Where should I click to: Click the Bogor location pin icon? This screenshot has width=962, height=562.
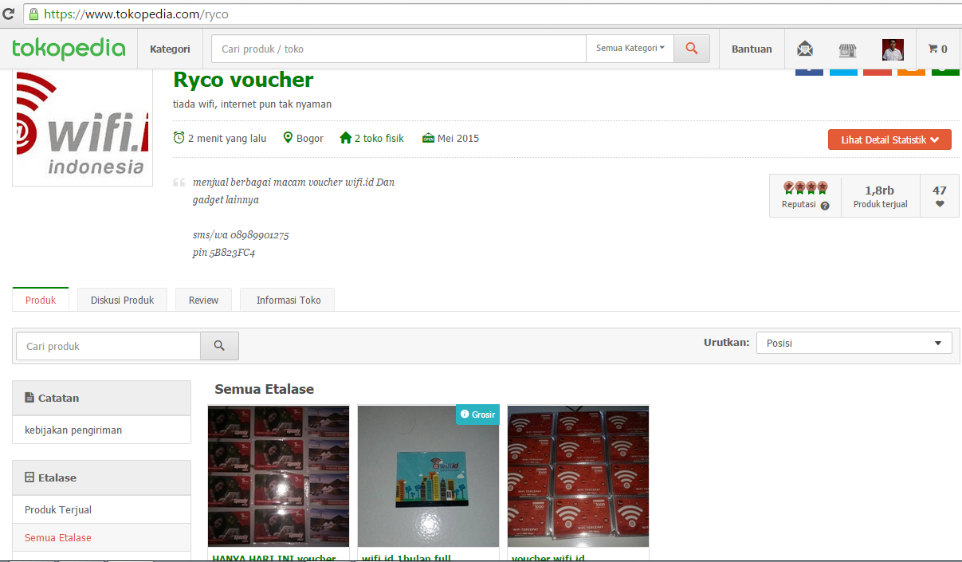point(288,138)
